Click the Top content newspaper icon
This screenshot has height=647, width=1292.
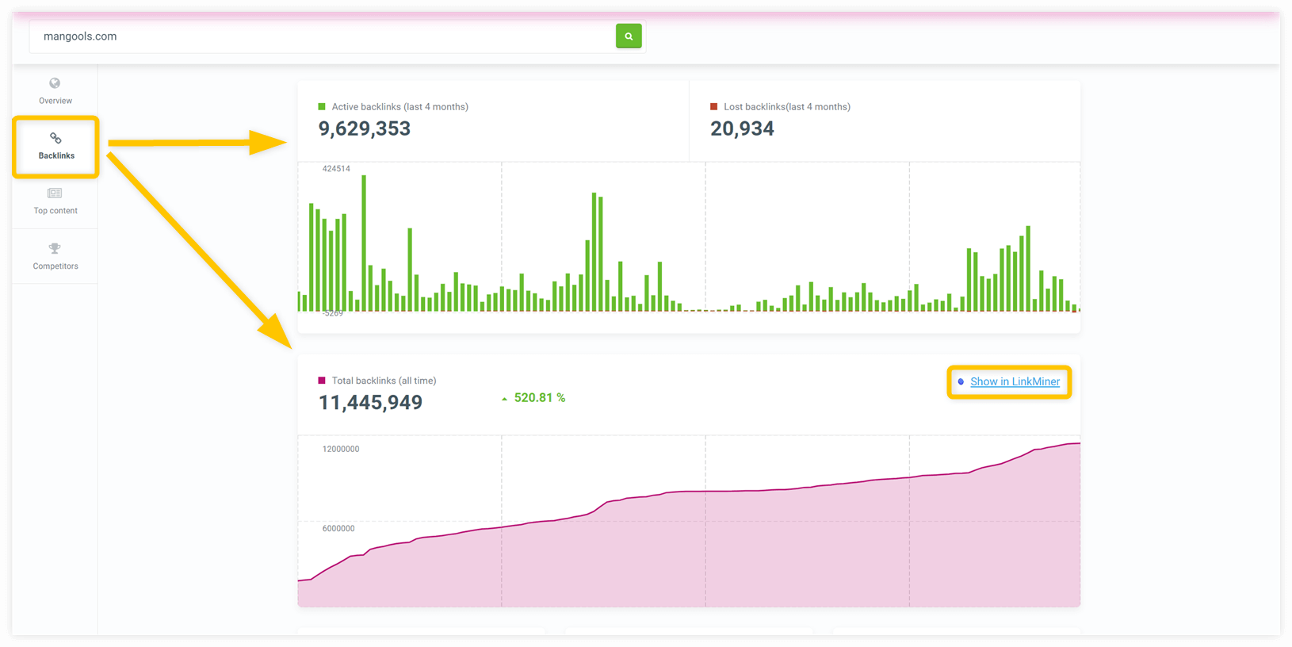[55, 193]
